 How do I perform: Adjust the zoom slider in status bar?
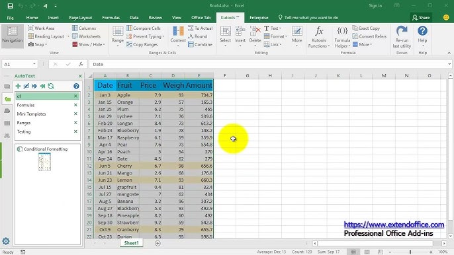pyautogui.click(x=410, y=252)
